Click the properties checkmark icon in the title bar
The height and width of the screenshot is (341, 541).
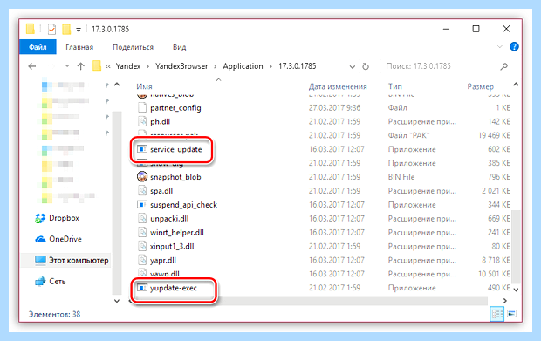point(51,30)
